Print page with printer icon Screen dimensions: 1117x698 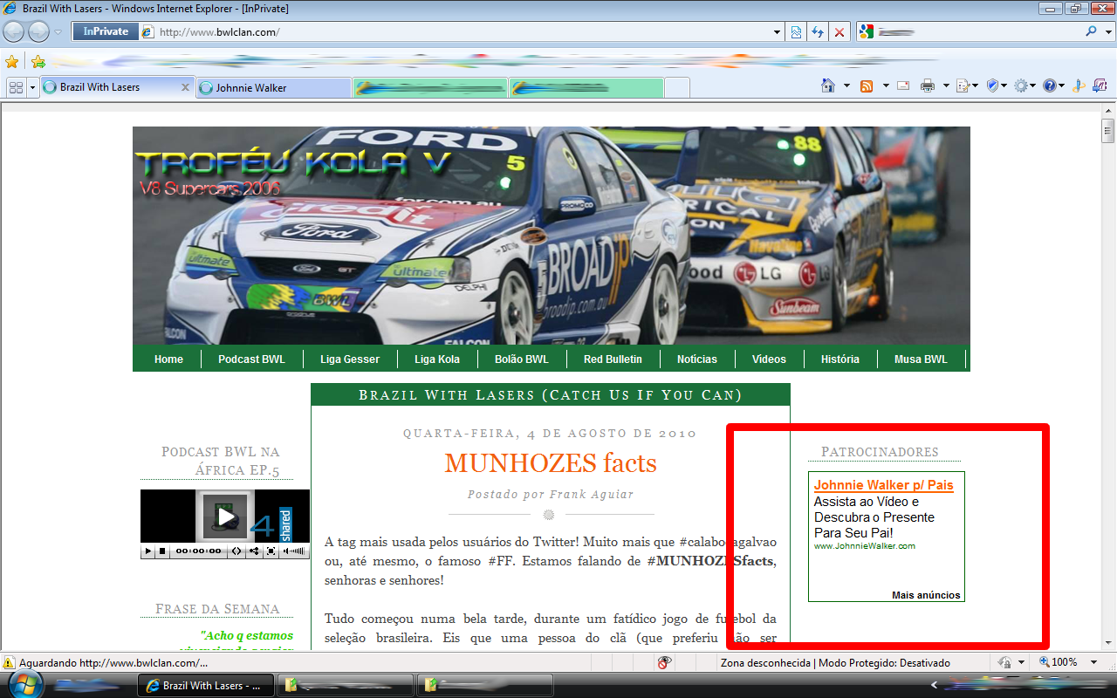(x=928, y=86)
